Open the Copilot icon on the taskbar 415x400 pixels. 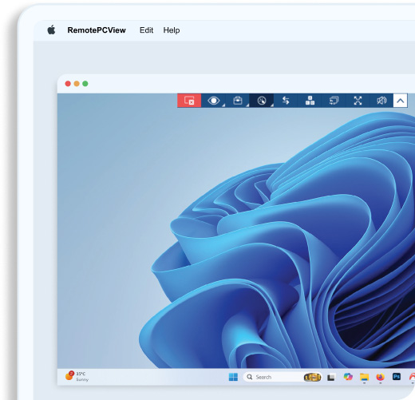click(x=348, y=377)
